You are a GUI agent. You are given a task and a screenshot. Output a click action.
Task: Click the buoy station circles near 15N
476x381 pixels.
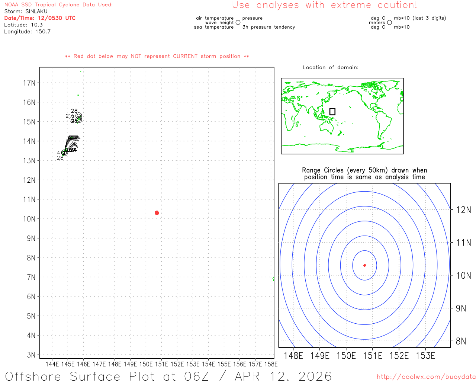[78, 118]
